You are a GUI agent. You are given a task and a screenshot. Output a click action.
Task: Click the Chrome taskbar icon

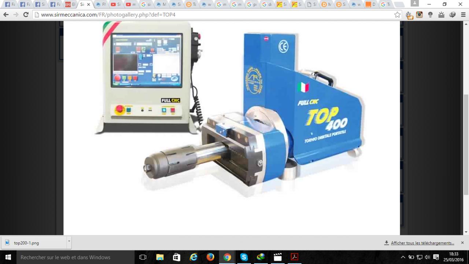[x=227, y=257]
